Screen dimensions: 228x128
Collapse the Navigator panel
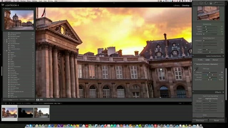[4, 9]
